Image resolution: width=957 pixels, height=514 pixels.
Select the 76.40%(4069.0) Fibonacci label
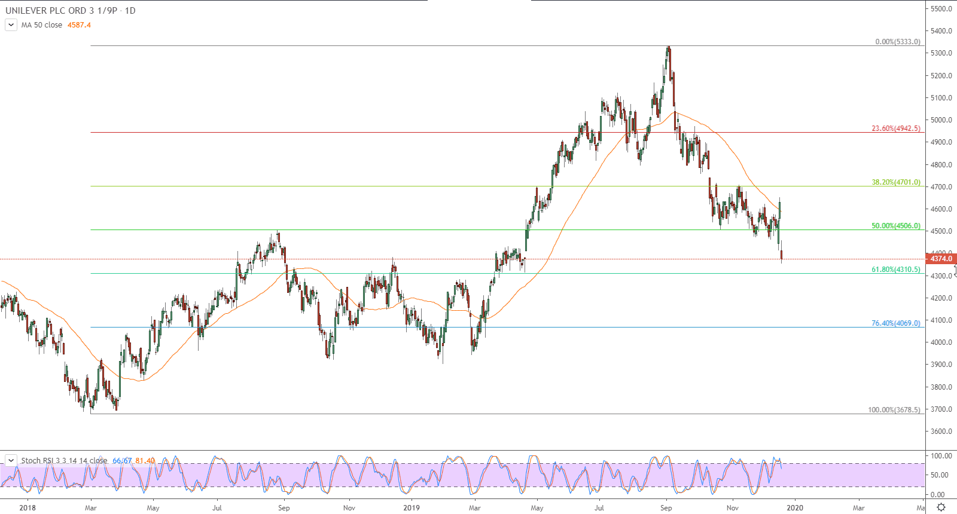click(896, 323)
